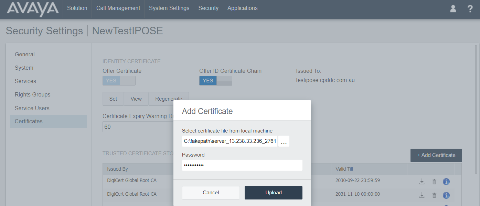Open the System Settings menu
480x206 pixels.
pyautogui.click(x=169, y=8)
